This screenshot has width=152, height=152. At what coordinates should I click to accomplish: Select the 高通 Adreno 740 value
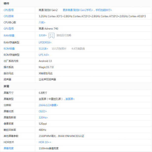tap(48, 29)
